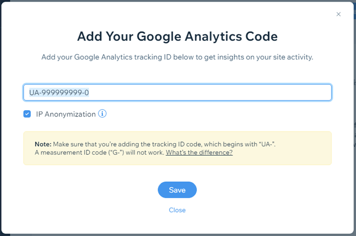This screenshot has width=356, height=236.
Task: Click the empty right end of the tracking ID field
Action: point(293,92)
